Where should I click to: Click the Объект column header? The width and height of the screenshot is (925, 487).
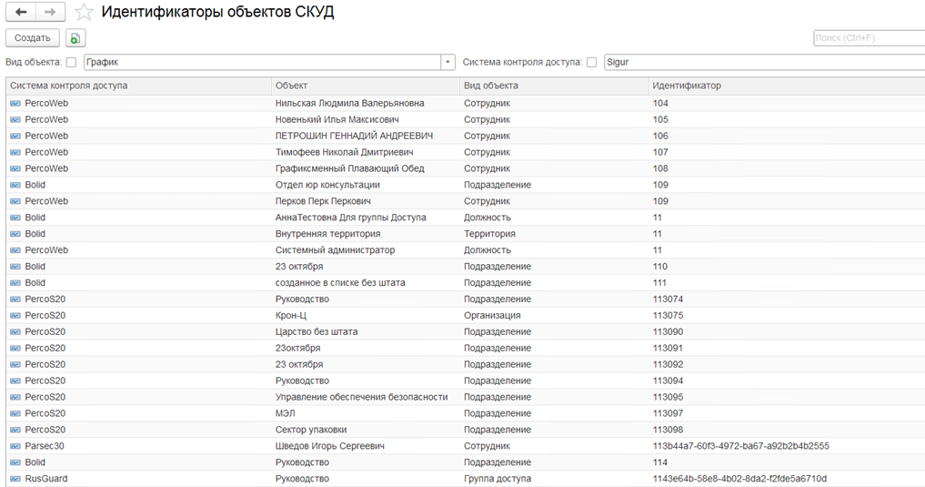364,86
